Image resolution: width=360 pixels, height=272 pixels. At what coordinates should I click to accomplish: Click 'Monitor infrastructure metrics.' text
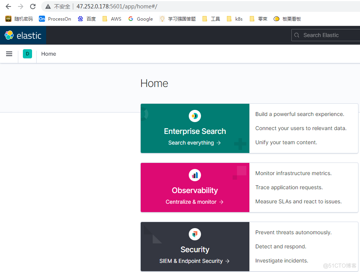click(293, 173)
